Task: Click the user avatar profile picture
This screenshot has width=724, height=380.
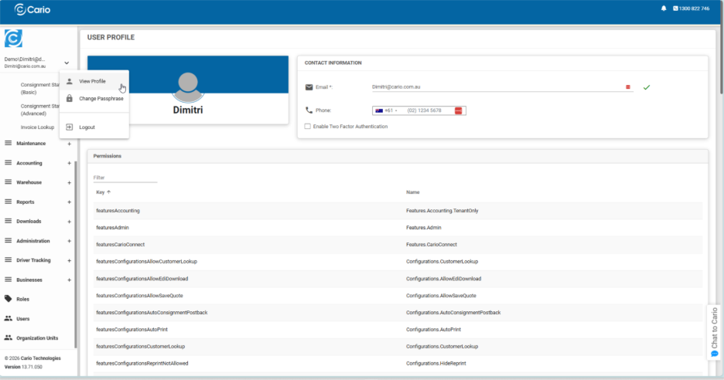Action: click(188, 87)
